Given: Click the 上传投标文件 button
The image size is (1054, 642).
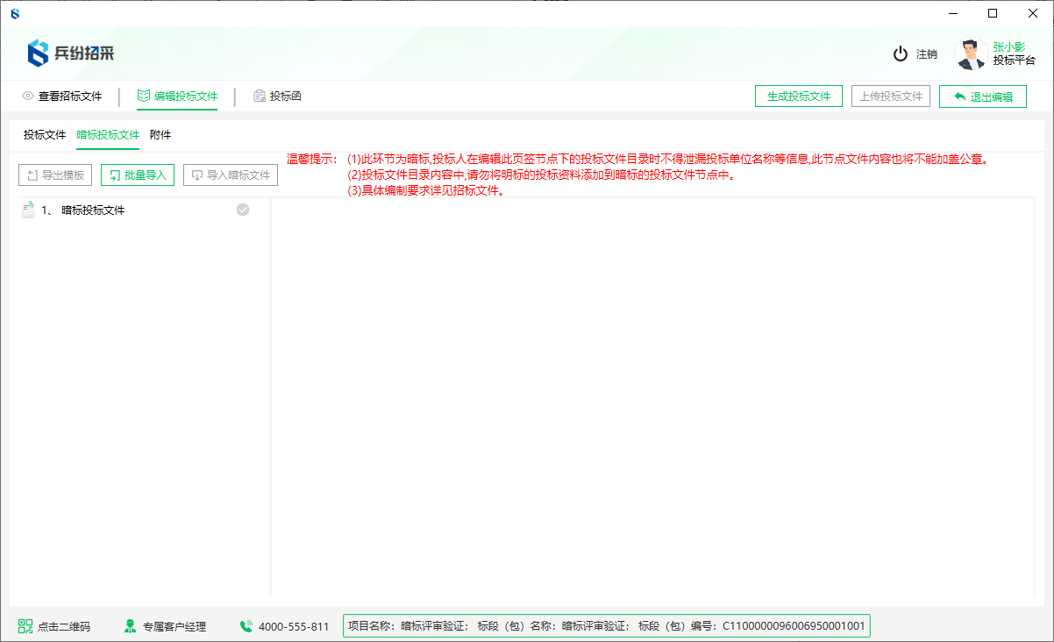Looking at the screenshot, I should tap(891, 96).
